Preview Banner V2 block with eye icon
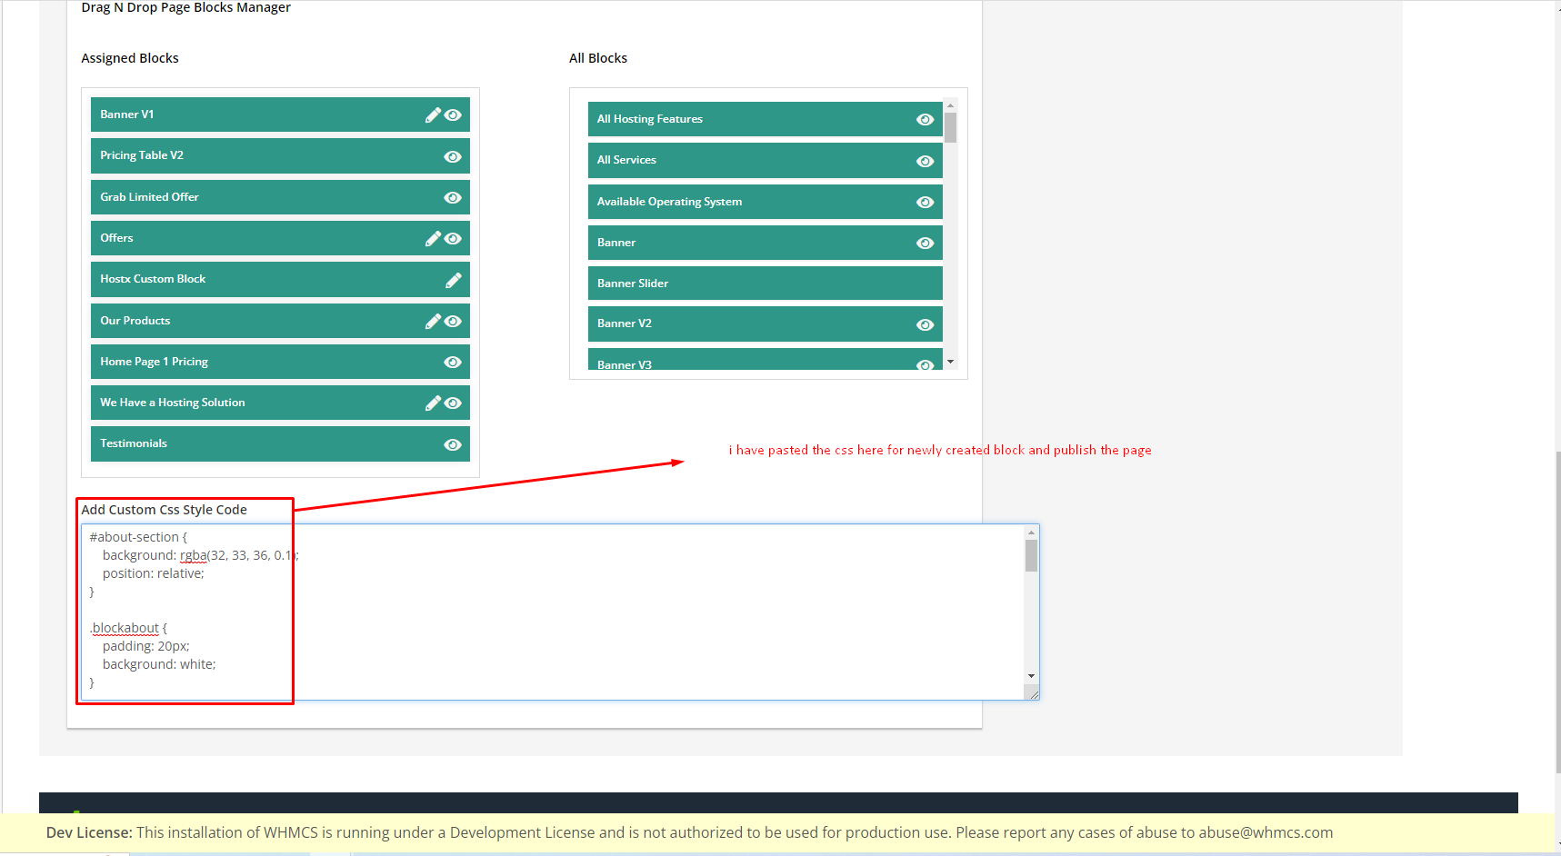1561x856 pixels. click(x=926, y=324)
